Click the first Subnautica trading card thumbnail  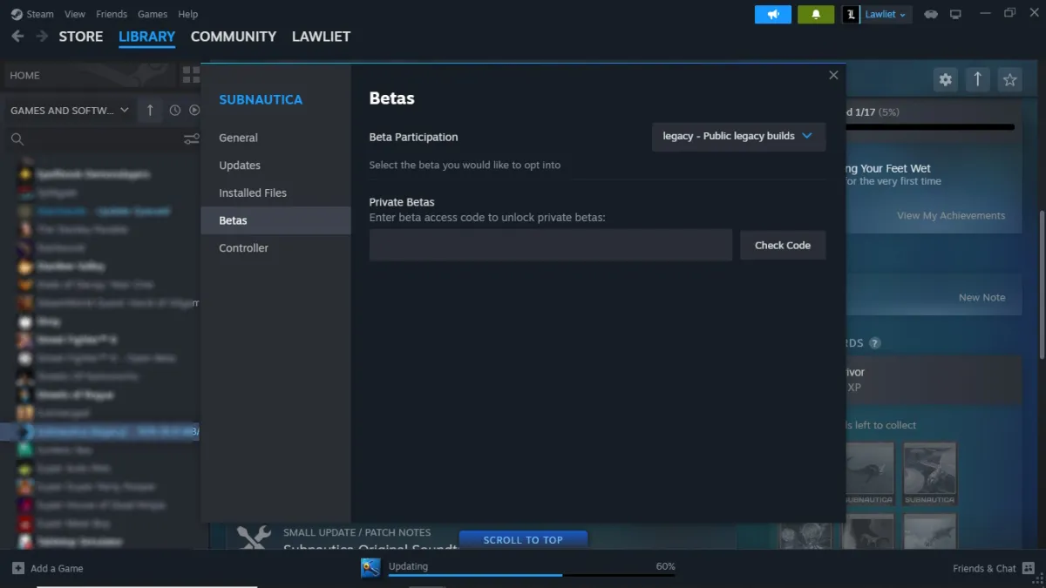tap(868, 473)
